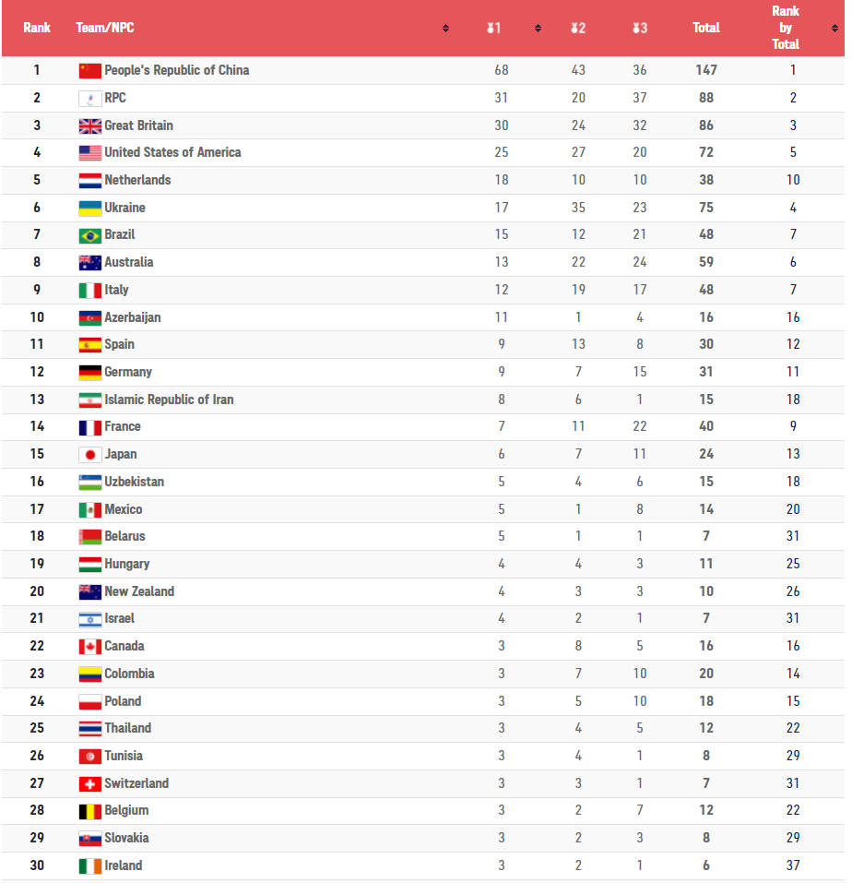Click the Great Britain flag icon
This screenshot has width=852, height=883.
(x=89, y=125)
